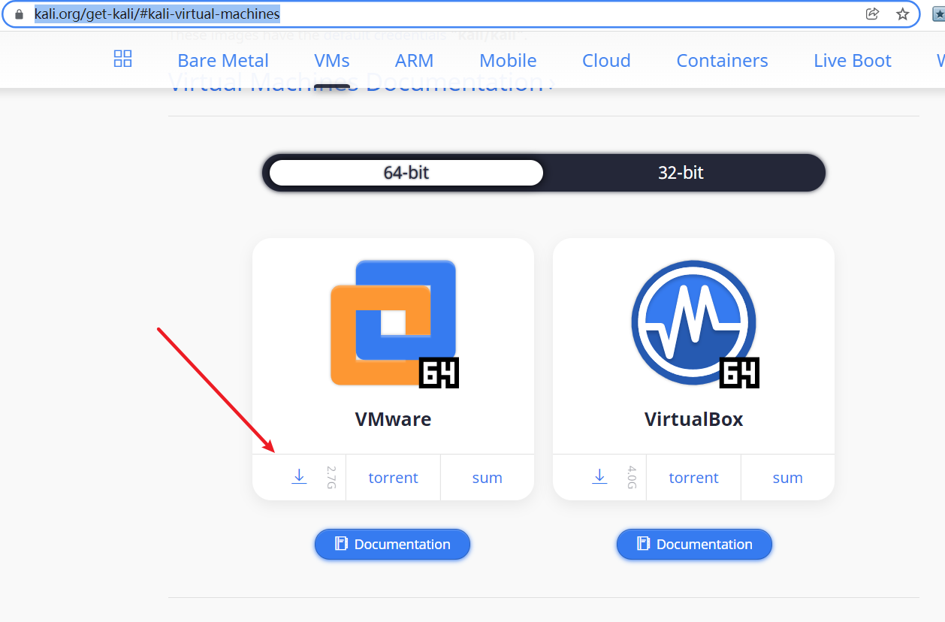The image size is (945, 622).
Task: Open the Containers nav tab
Action: point(722,61)
